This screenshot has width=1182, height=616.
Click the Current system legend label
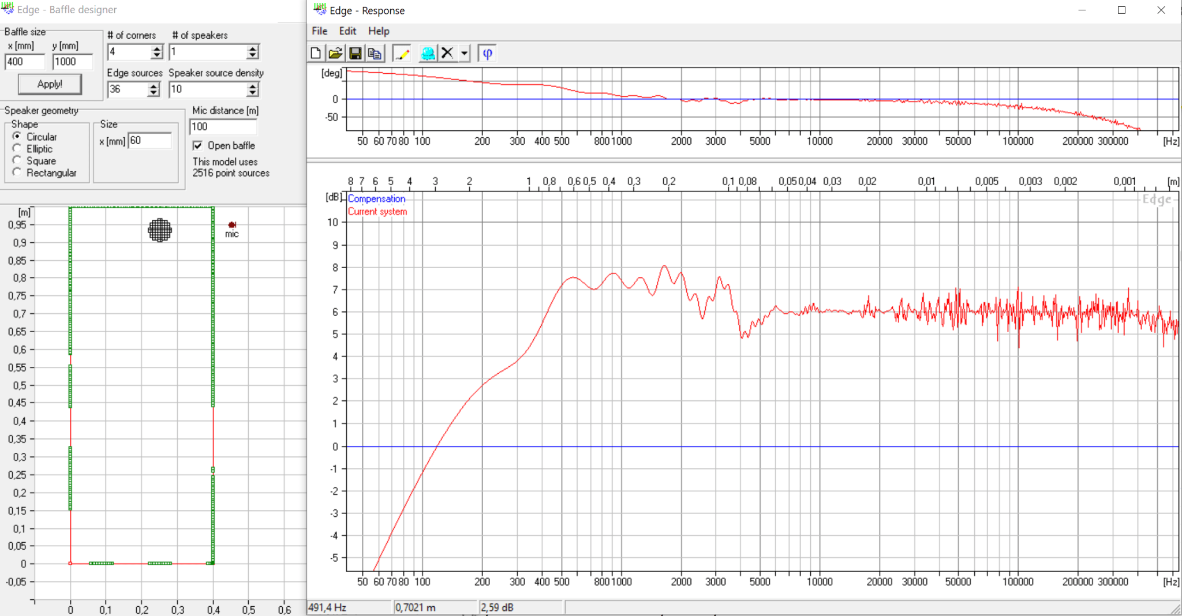(x=377, y=212)
